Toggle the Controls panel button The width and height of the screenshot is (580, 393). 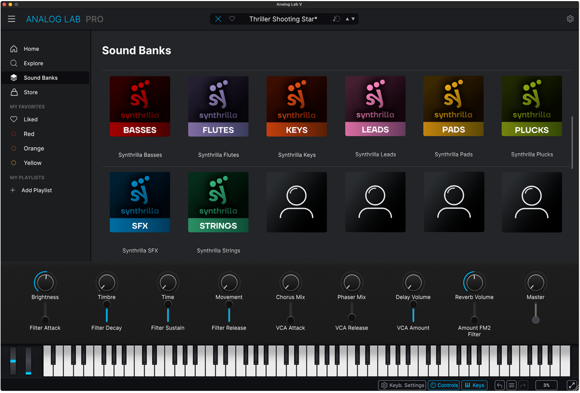443,386
